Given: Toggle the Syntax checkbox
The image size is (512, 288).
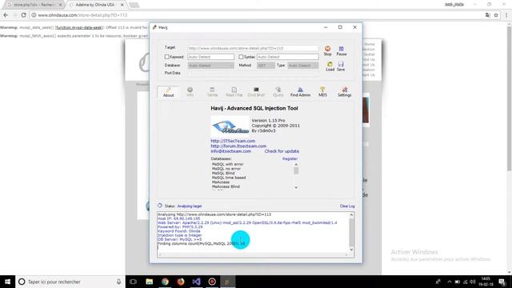Looking at the screenshot, I should point(241,57).
